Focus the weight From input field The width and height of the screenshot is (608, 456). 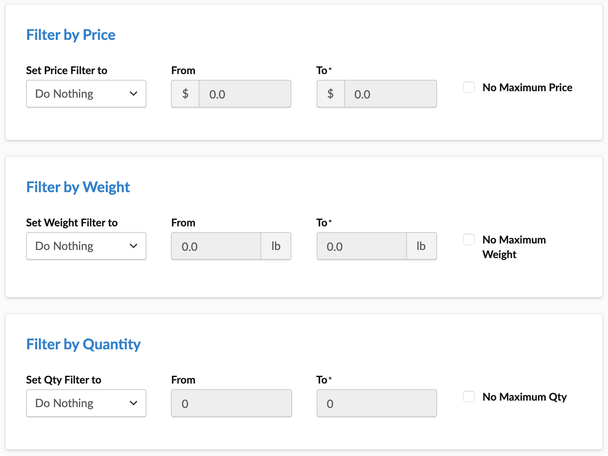(216, 246)
